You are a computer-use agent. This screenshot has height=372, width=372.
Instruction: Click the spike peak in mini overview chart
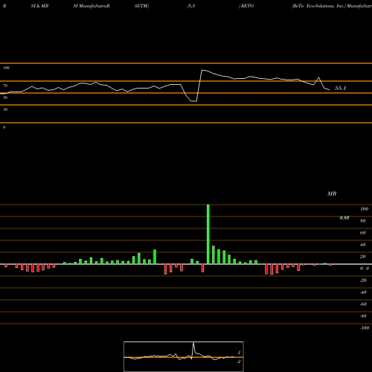(193, 343)
